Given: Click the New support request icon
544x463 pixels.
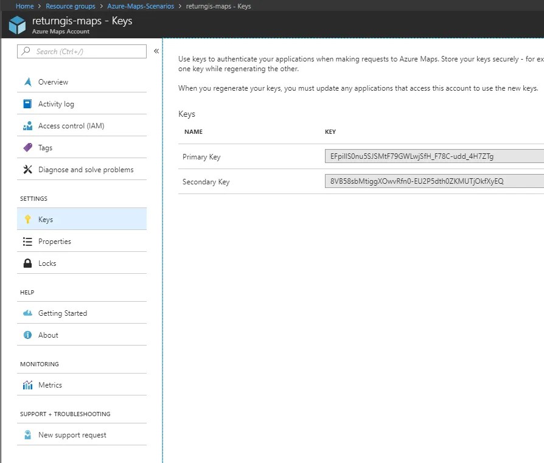Looking at the screenshot, I should click(x=28, y=434).
